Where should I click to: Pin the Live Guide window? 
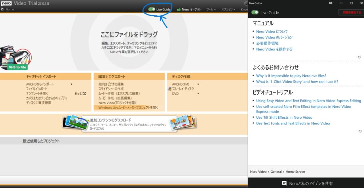[x=331, y=3]
